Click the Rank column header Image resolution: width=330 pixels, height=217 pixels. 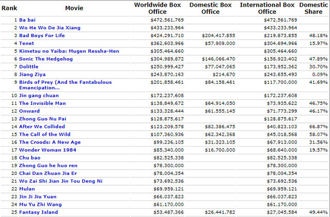pyautogui.click(x=9, y=8)
